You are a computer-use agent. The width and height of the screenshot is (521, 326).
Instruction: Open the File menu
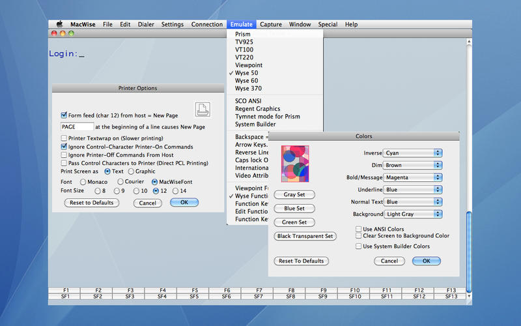click(107, 24)
